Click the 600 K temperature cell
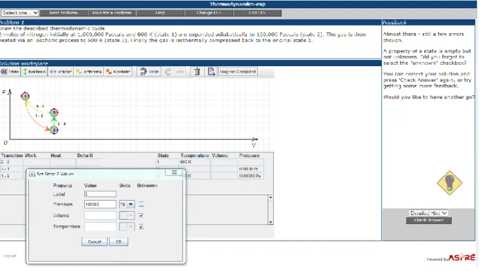 tap(194, 162)
